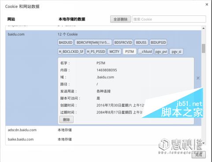
Task: Click the creation date 2016年7月30日 value
Action: pos(120,105)
